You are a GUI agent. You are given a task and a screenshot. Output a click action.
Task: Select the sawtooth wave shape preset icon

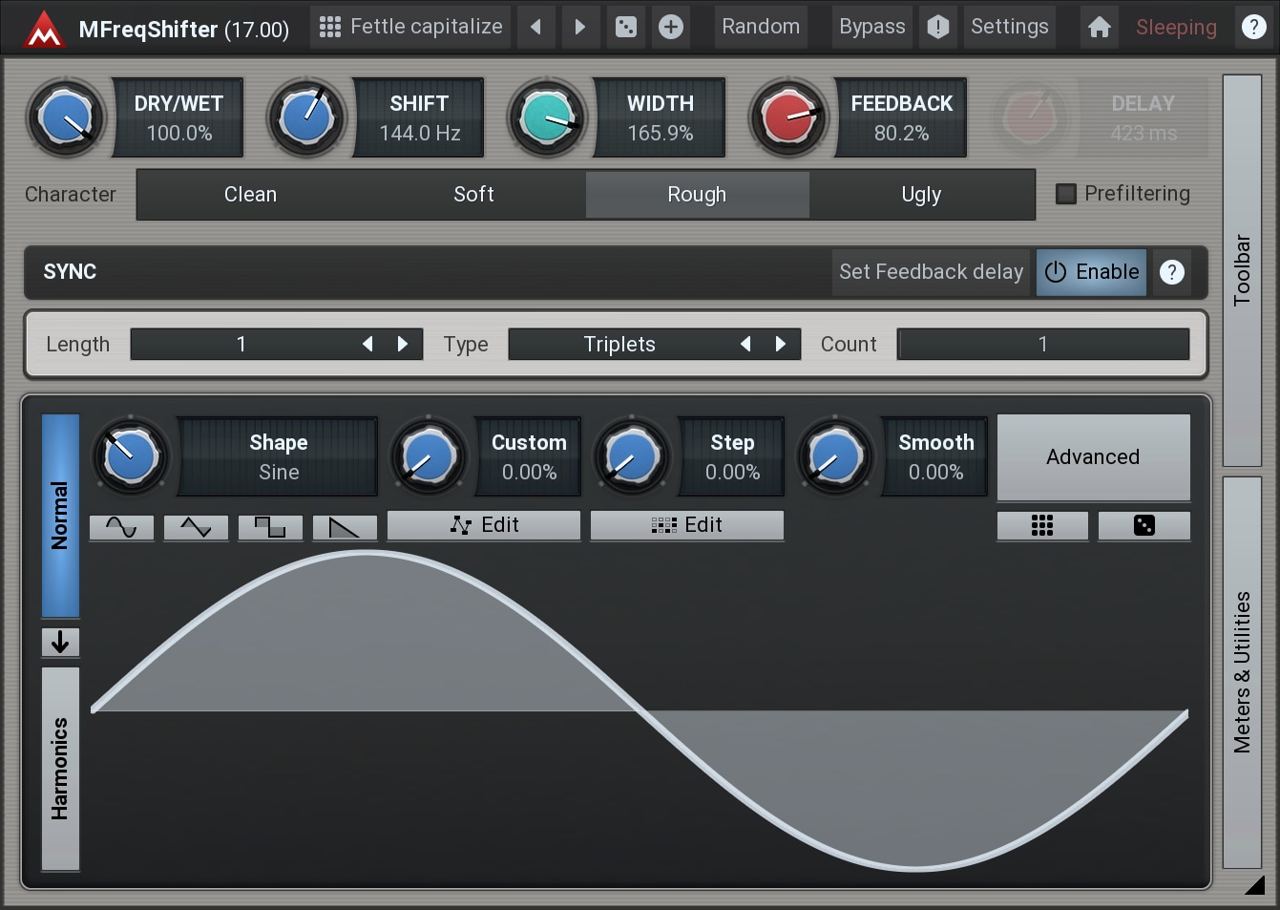345,527
